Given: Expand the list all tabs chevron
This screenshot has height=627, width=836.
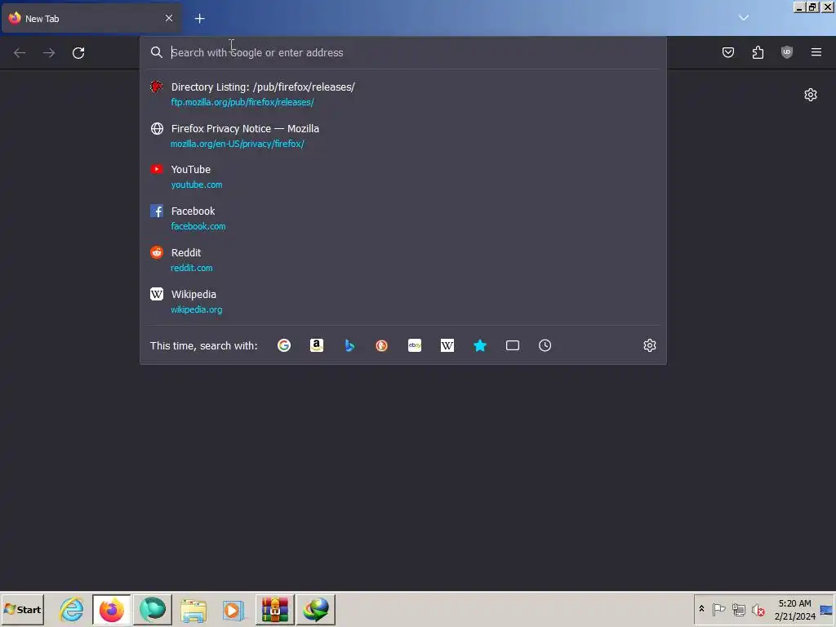Looking at the screenshot, I should [x=744, y=18].
